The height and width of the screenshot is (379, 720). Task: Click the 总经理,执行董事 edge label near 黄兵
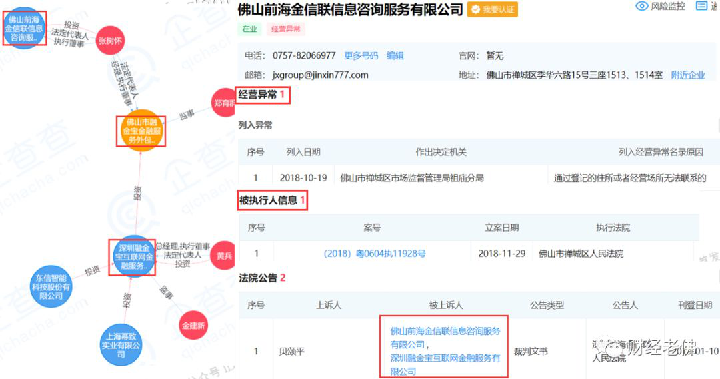(183, 246)
